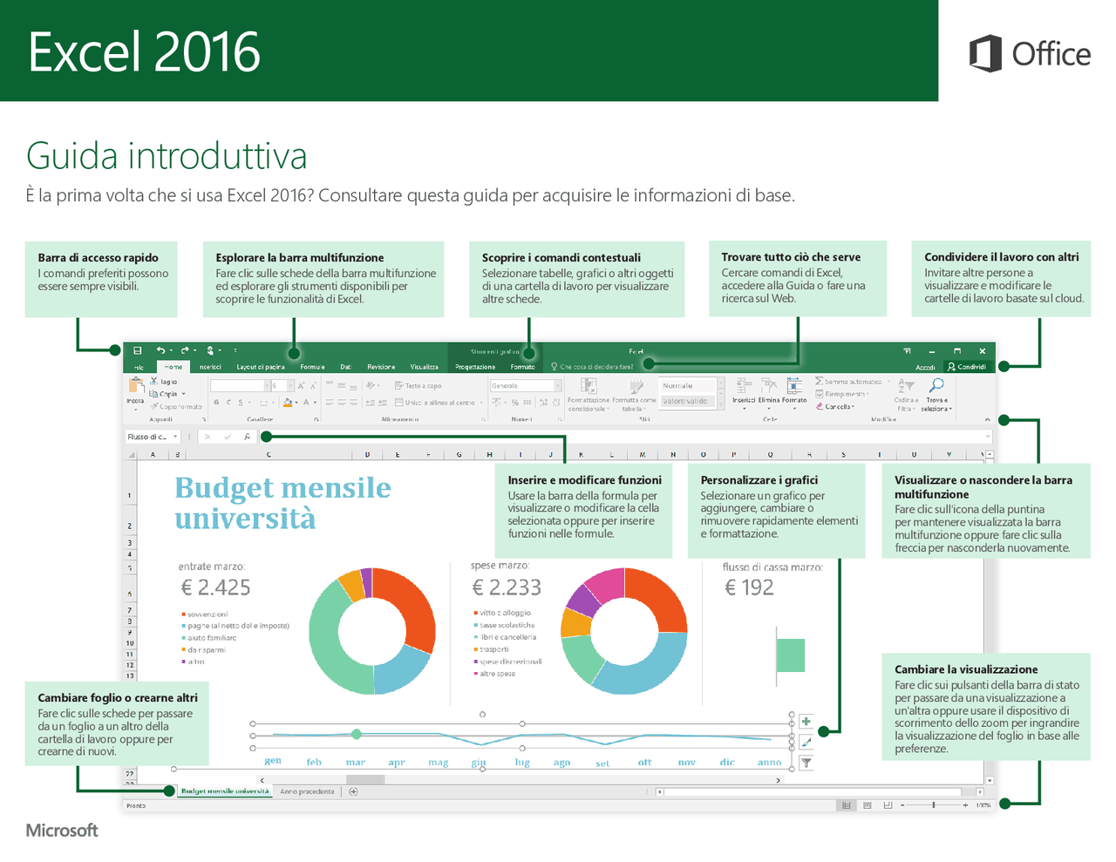1116x862 pixels.
Task: Click the Ordina e filtra icon
Action: click(907, 386)
